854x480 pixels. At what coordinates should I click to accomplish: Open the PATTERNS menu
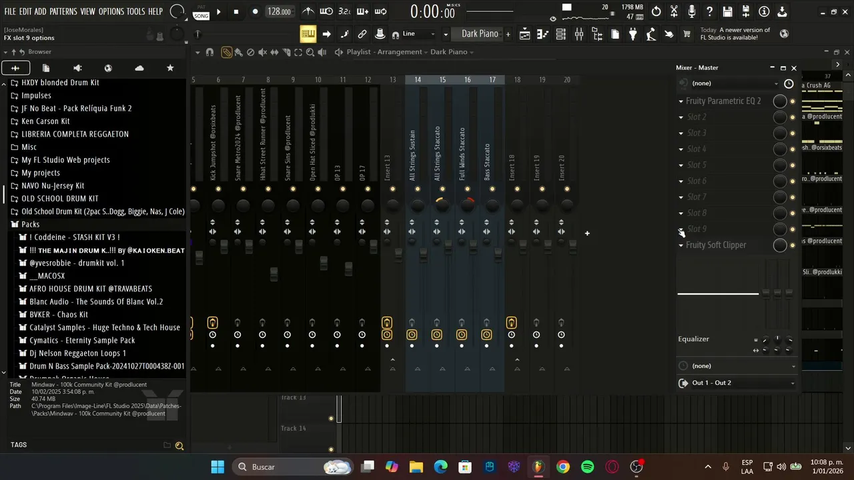[63, 11]
